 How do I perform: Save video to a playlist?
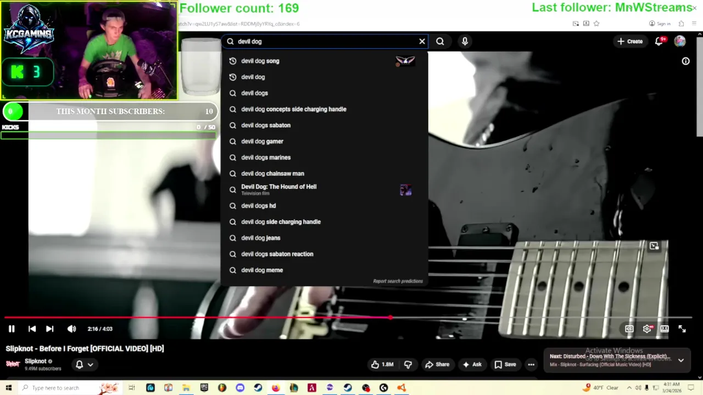click(x=505, y=364)
